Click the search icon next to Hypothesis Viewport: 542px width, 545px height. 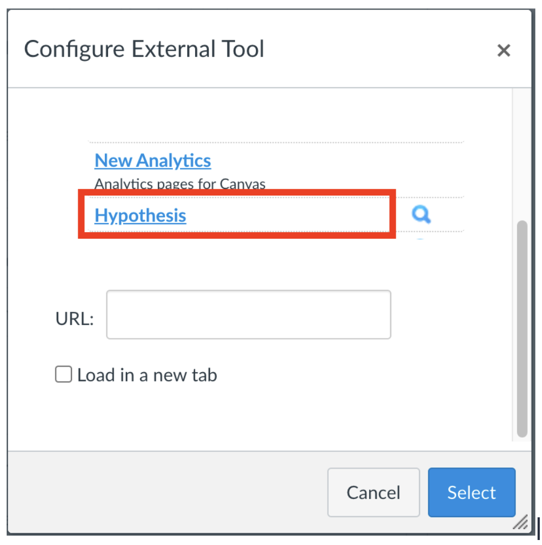[x=421, y=215]
